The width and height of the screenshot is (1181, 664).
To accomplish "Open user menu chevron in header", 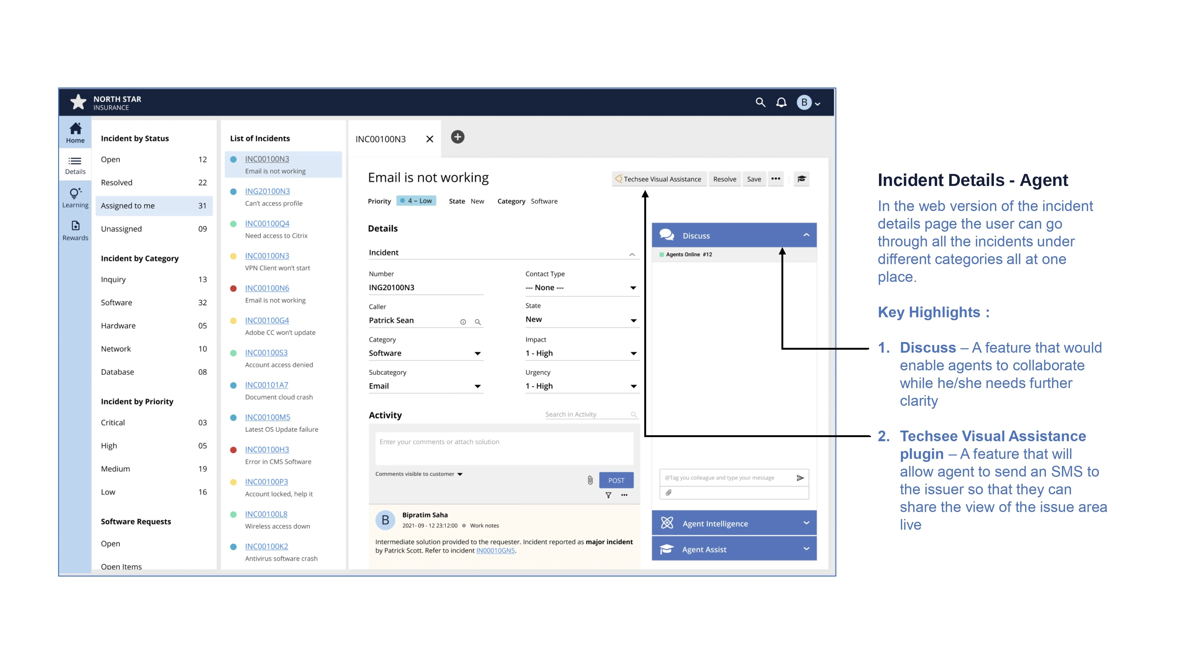I will 818,104.
